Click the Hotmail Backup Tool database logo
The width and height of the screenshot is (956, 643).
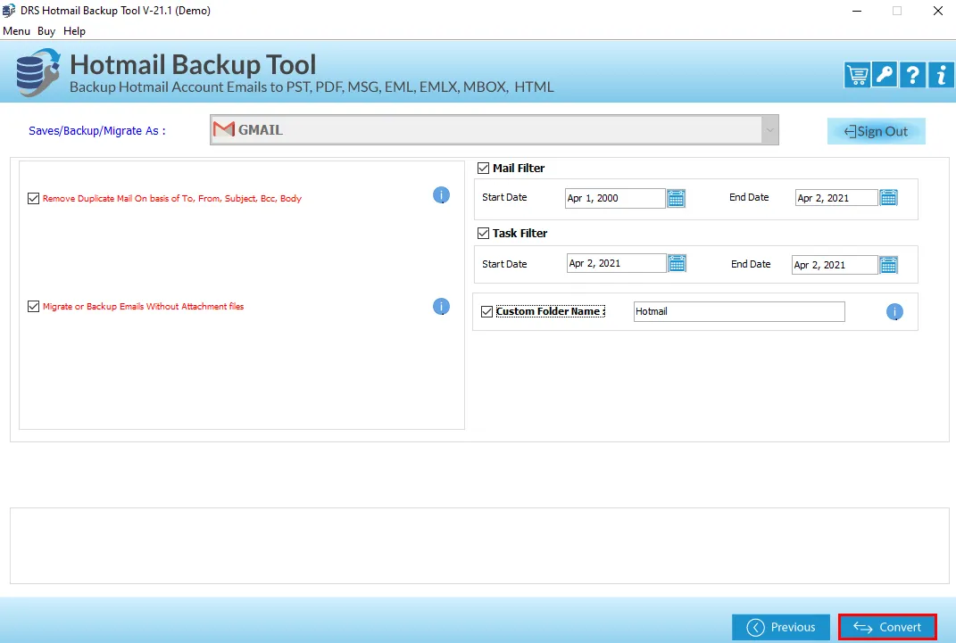point(37,73)
